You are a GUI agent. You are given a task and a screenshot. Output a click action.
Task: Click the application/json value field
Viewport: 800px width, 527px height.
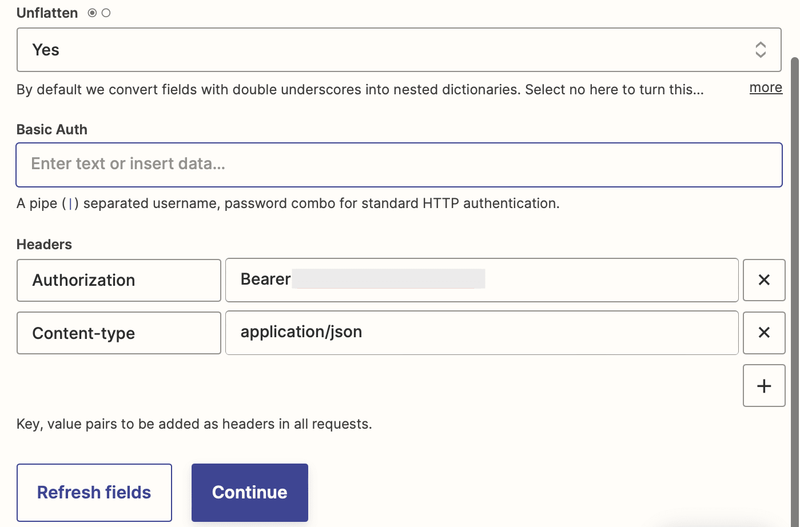click(x=482, y=333)
